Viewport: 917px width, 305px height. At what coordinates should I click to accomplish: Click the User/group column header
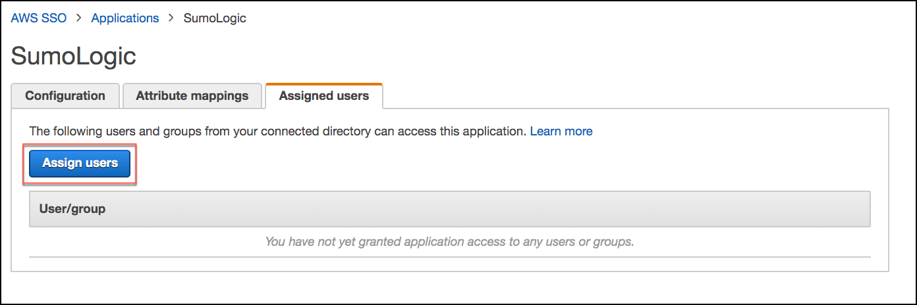(72, 209)
